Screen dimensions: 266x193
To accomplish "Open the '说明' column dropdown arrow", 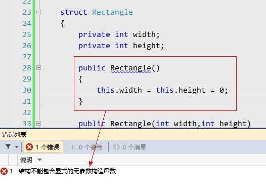I will [39, 160].
